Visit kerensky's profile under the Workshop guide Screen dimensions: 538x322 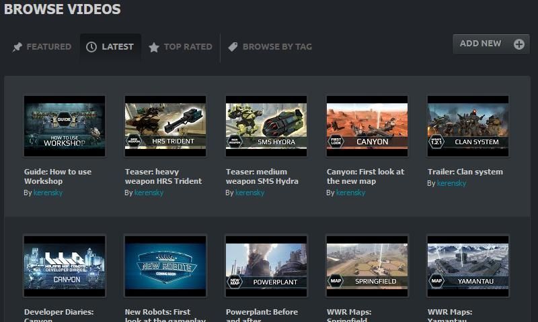point(48,193)
